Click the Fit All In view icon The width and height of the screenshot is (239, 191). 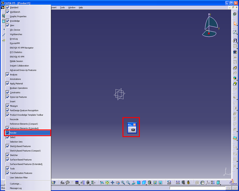click(107, 182)
